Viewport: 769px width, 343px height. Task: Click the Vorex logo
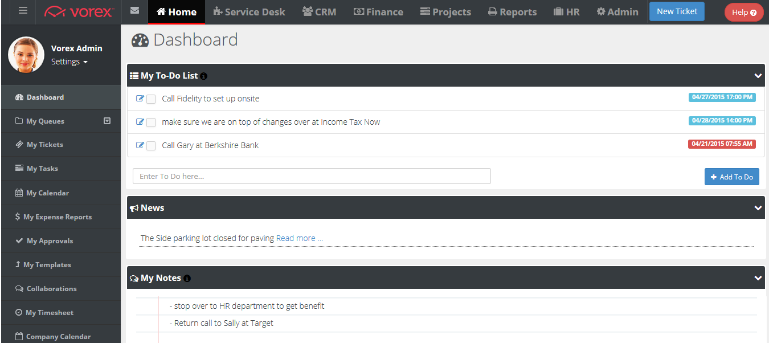click(79, 11)
